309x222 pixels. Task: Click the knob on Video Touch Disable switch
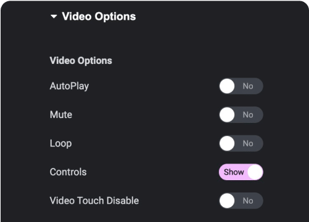click(227, 200)
